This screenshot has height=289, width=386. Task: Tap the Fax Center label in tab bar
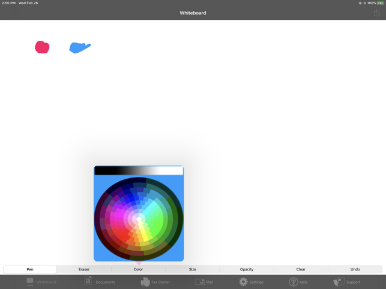coord(160,282)
